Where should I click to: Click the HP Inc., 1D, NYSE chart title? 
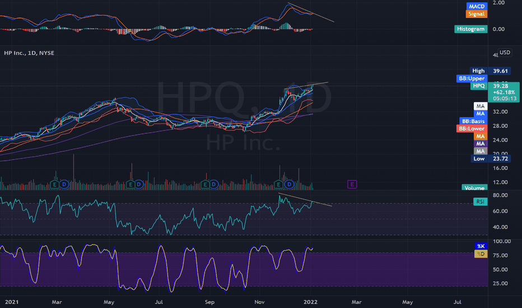(29, 53)
